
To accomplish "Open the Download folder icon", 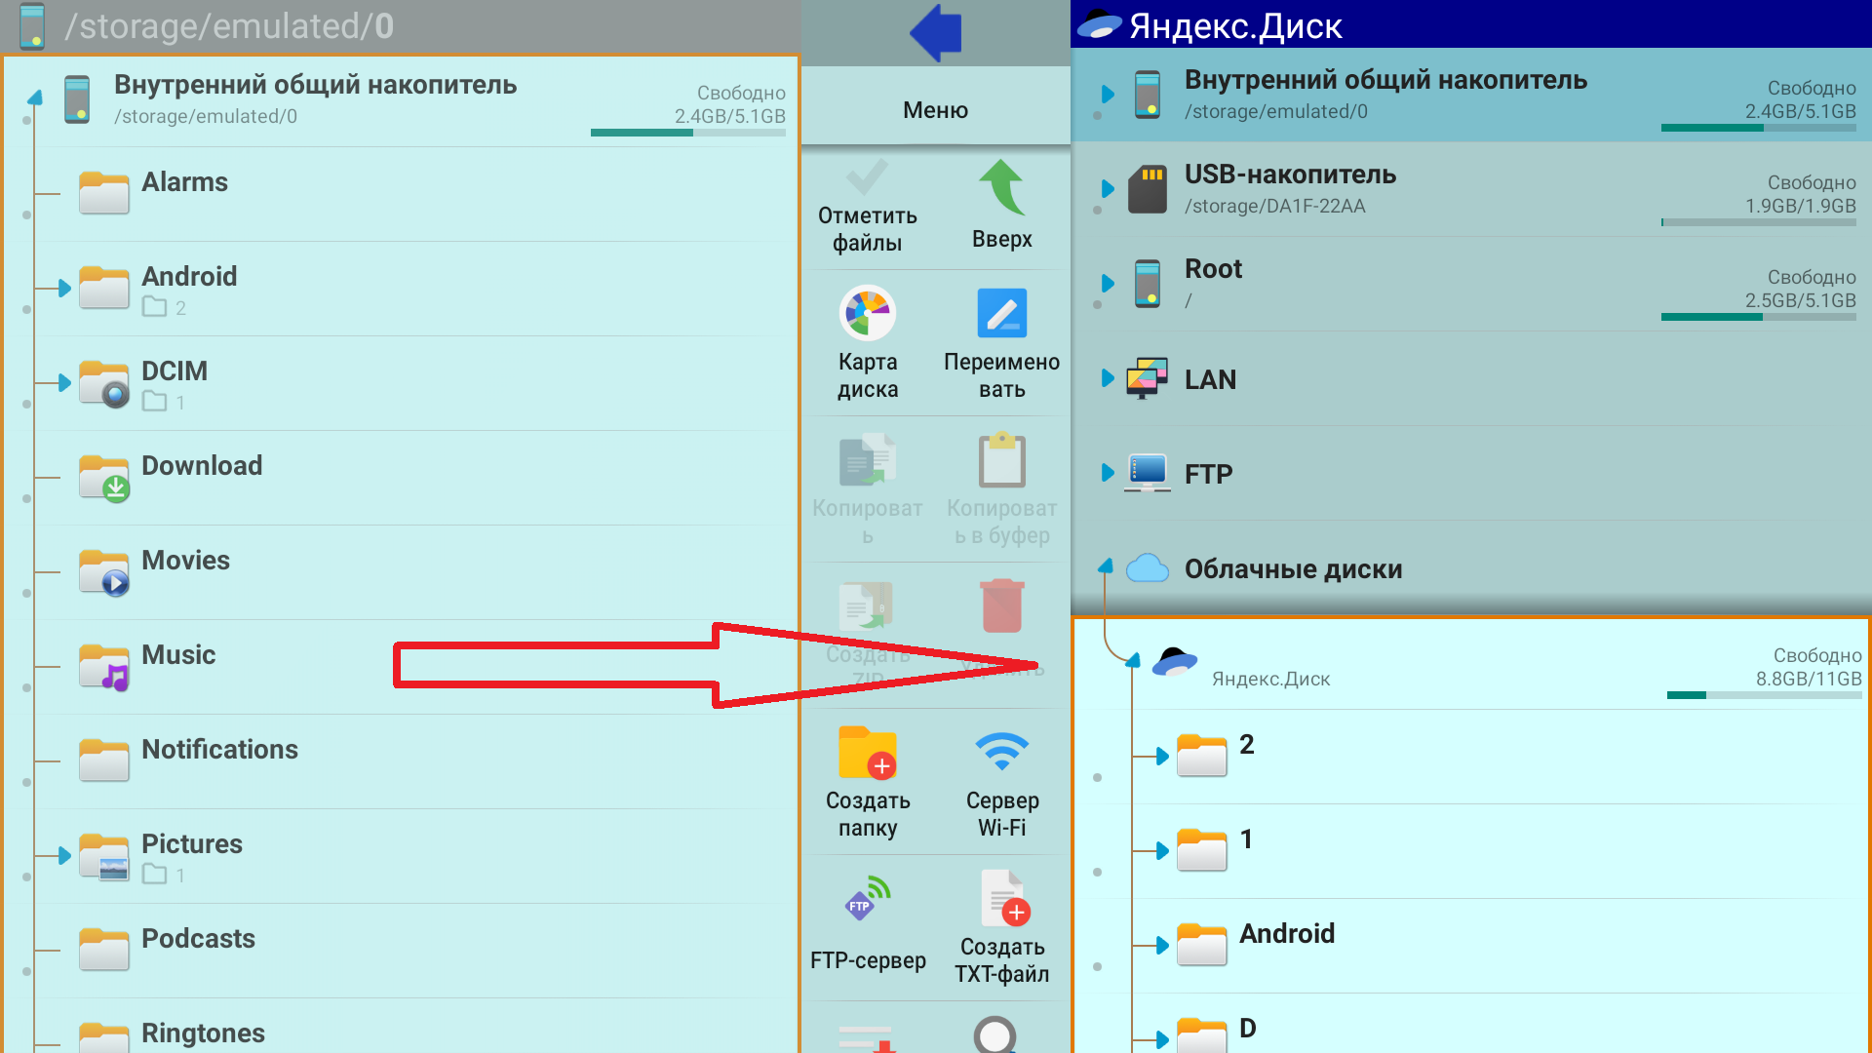I will coord(104,477).
